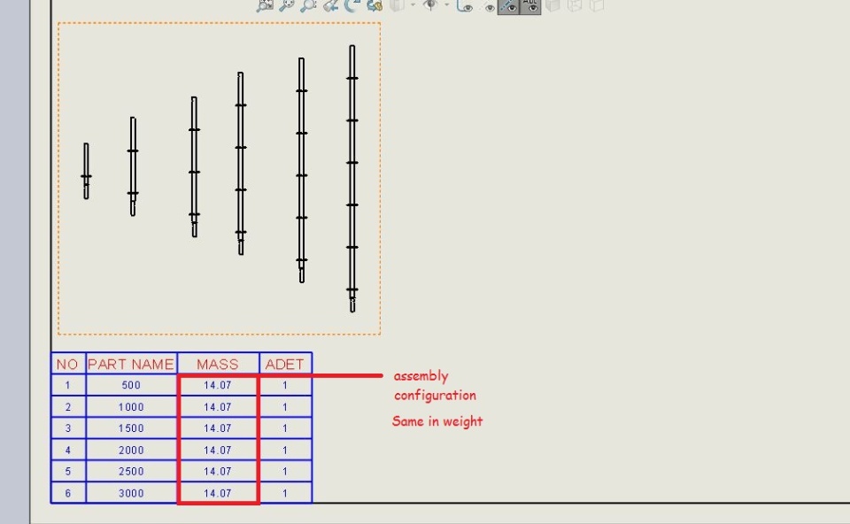Open the 3D Drawing View tool
Screen dimensions: 850x524
click(375, 5)
